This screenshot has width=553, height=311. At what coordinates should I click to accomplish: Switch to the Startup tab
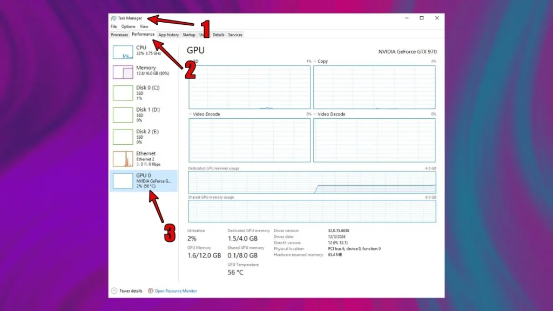click(x=189, y=35)
